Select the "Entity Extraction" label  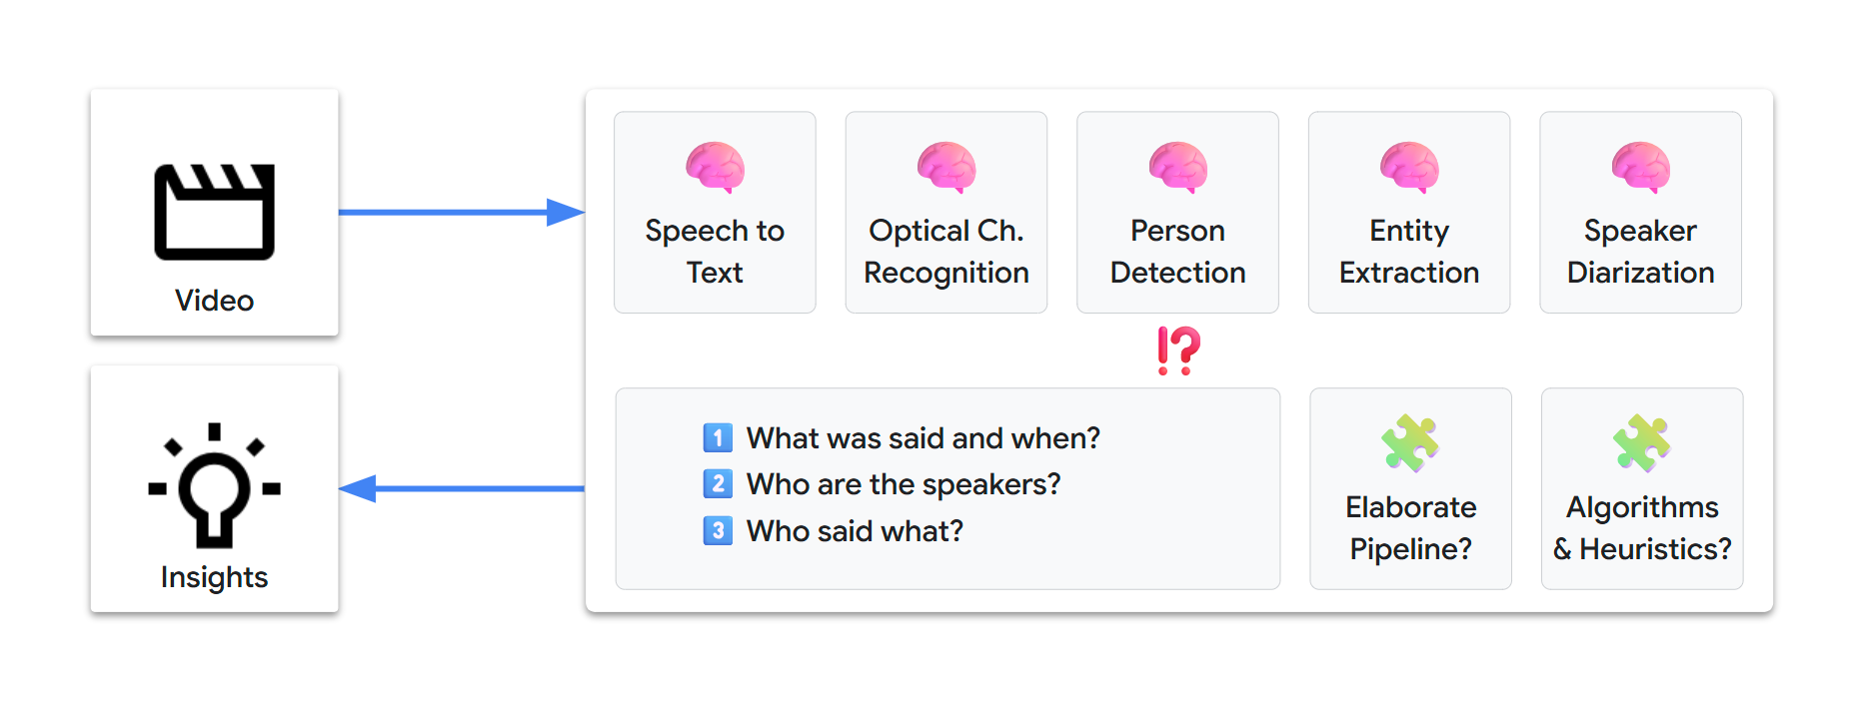(1409, 251)
